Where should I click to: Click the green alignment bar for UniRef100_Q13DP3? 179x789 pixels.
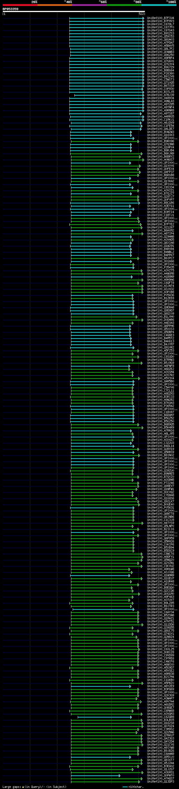click(x=106, y=782)
